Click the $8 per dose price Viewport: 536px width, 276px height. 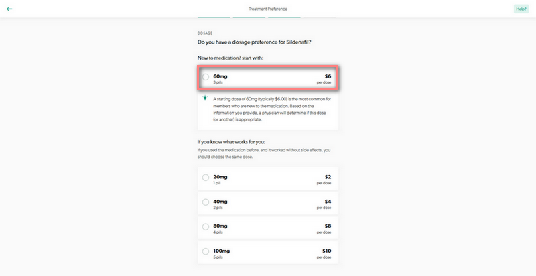tap(327, 227)
